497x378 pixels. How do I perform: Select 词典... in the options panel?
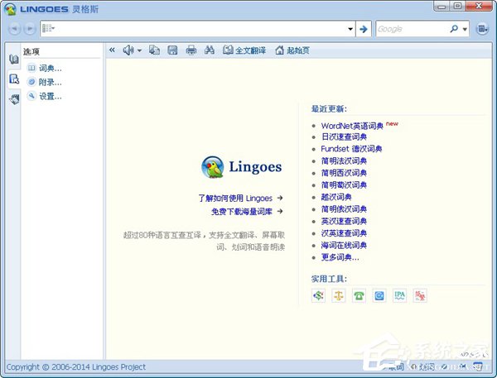coord(50,68)
